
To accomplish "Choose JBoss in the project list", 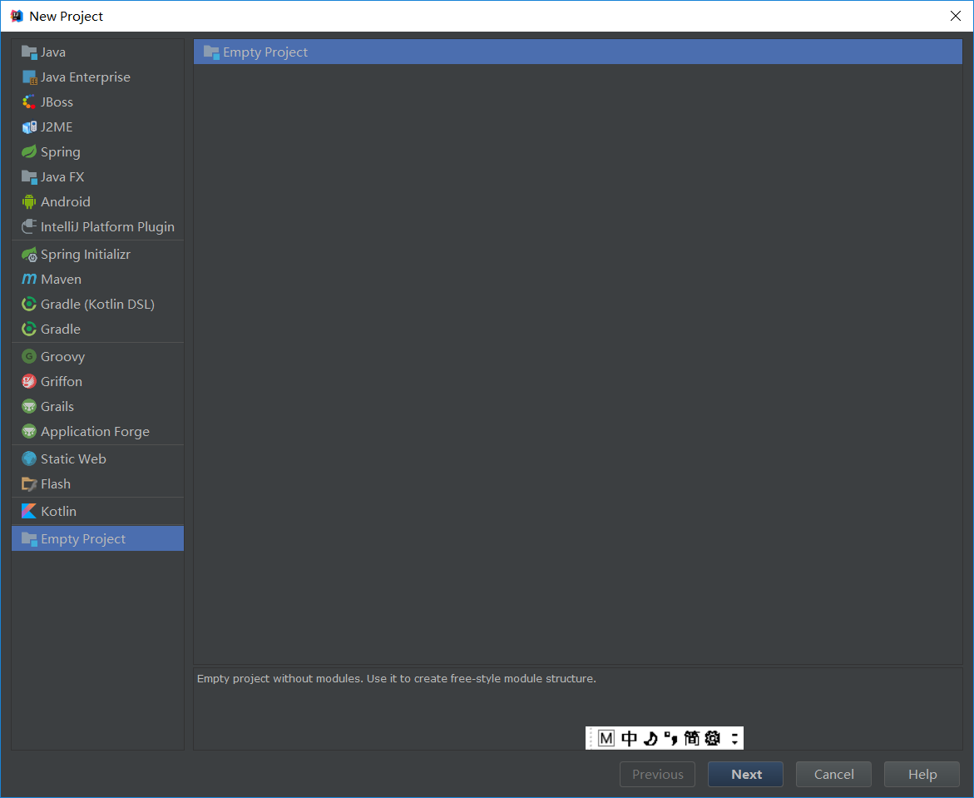I will 97,102.
